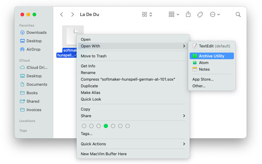Open the Group By grid button
Screen dimensions: 262x164
[172, 14]
